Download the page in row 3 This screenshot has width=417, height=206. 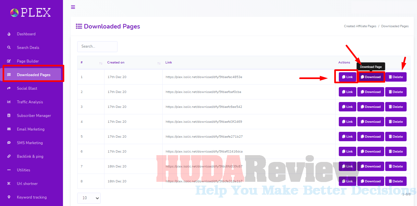[371, 107]
